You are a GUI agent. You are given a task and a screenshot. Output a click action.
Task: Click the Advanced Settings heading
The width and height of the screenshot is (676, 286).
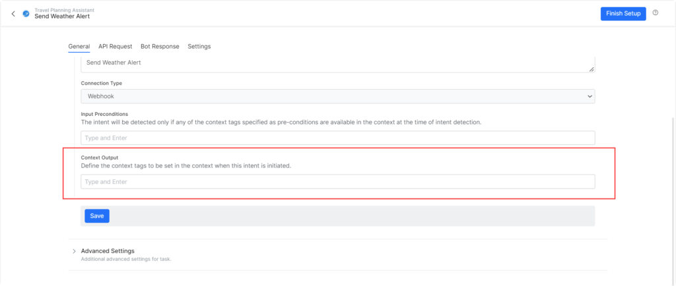[x=108, y=251]
